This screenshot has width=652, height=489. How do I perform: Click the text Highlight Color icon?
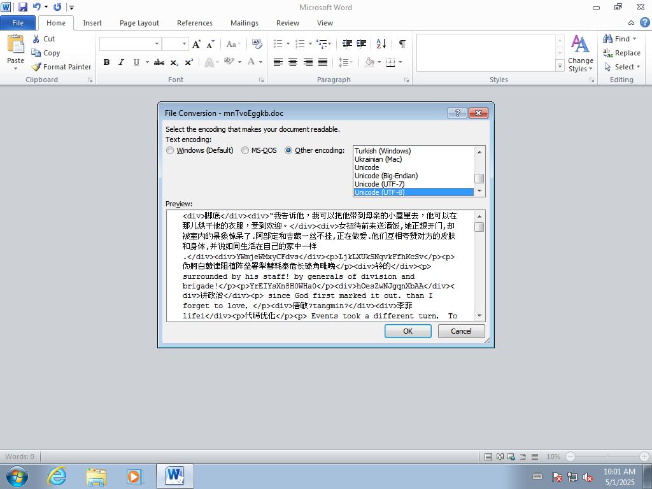229,62
